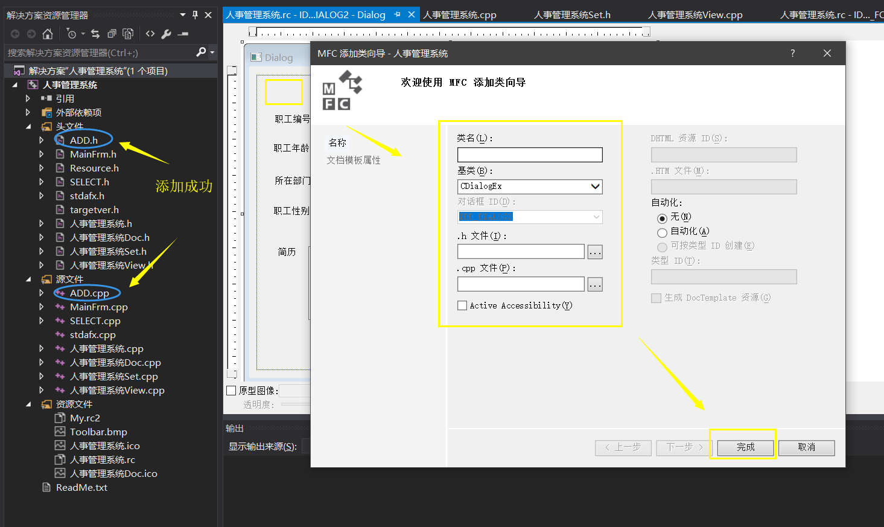The image size is (884, 527).
Task: Click the 人事管理系统 project icon
Action: [33, 85]
